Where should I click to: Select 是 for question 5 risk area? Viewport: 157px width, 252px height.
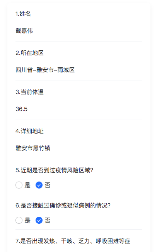(x=19, y=185)
